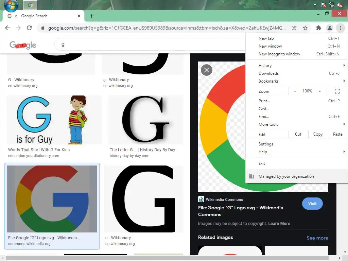Open a new tab with the plus icon
The width and height of the screenshot is (348, 261).
tap(92, 16)
